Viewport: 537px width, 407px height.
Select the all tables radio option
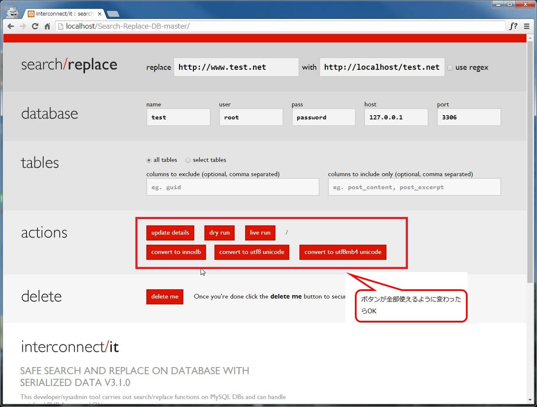click(x=149, y=160)
